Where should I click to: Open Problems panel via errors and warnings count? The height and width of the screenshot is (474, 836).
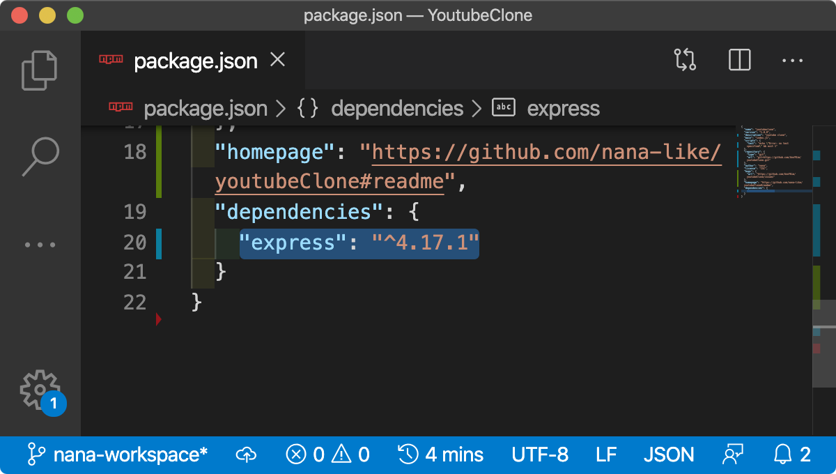click(327, 455)
